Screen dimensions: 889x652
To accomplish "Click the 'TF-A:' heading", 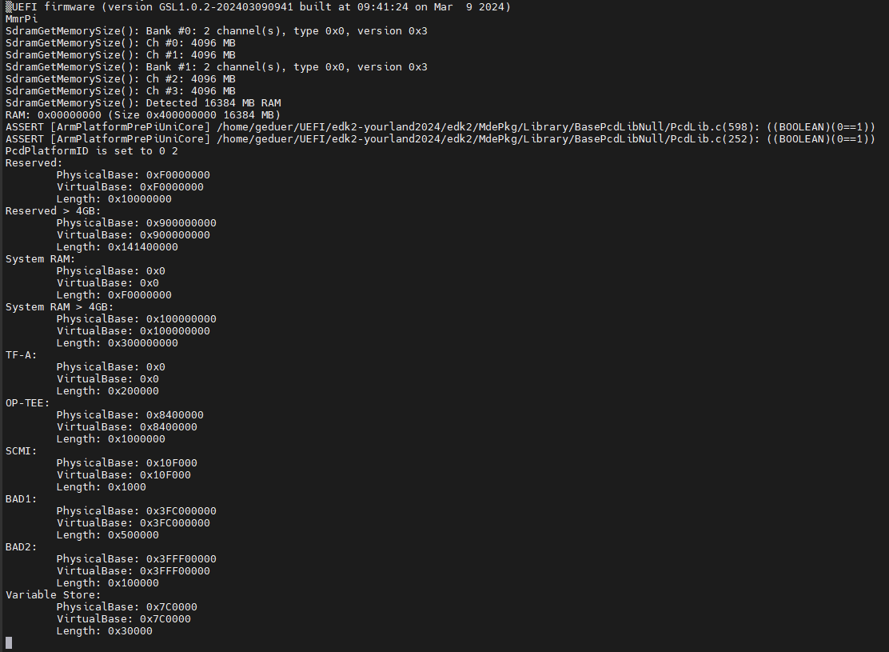I will point(22,355).
